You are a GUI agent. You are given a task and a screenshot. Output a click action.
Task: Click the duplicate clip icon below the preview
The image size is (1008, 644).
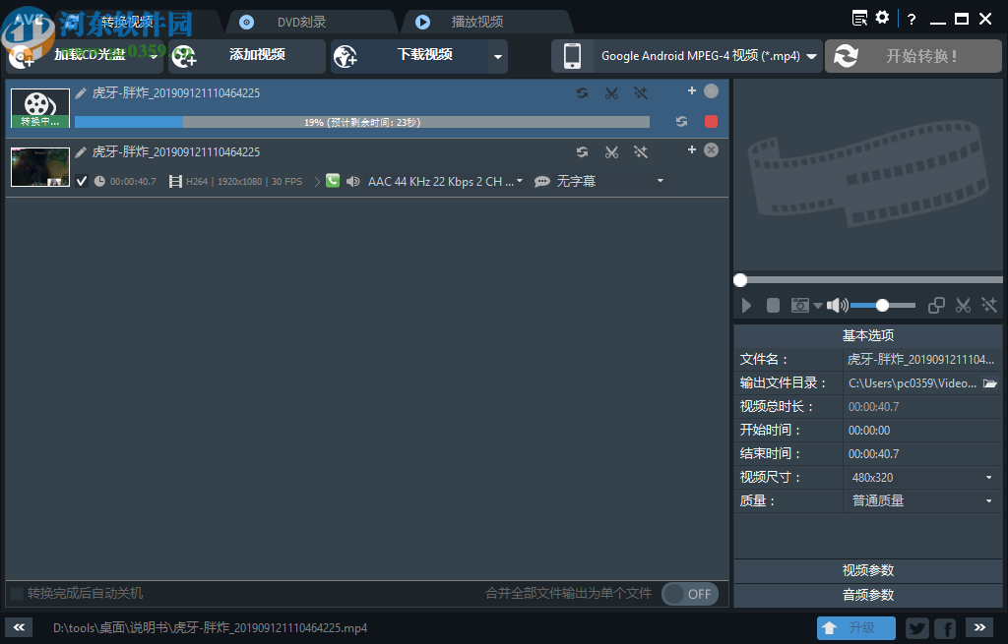tap(935, 305)
